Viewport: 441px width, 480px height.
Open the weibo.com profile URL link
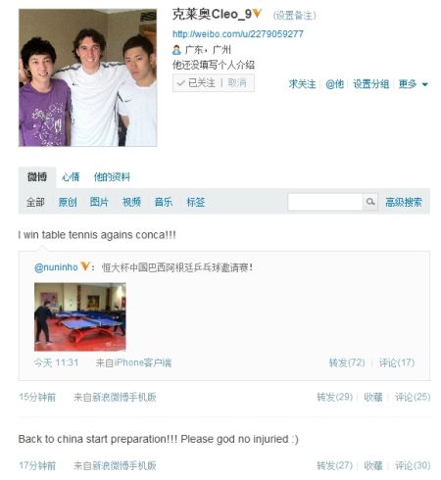[238, 34]
